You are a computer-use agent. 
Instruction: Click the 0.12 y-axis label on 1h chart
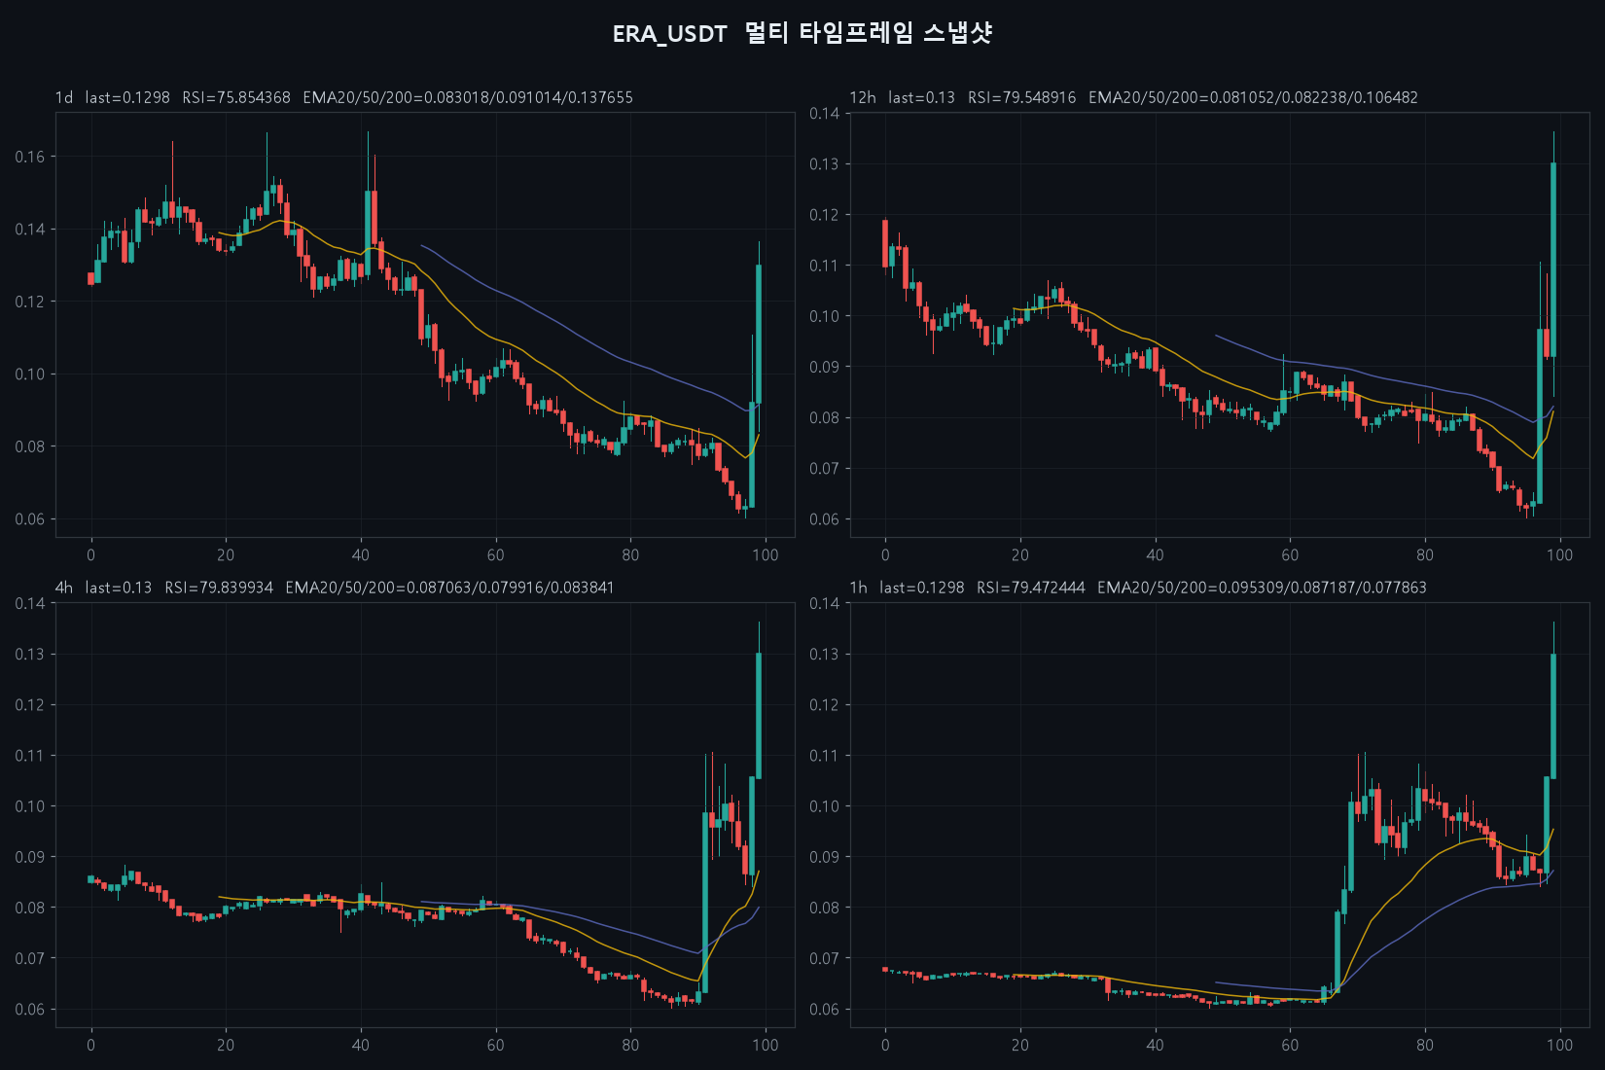coord(824,705)
